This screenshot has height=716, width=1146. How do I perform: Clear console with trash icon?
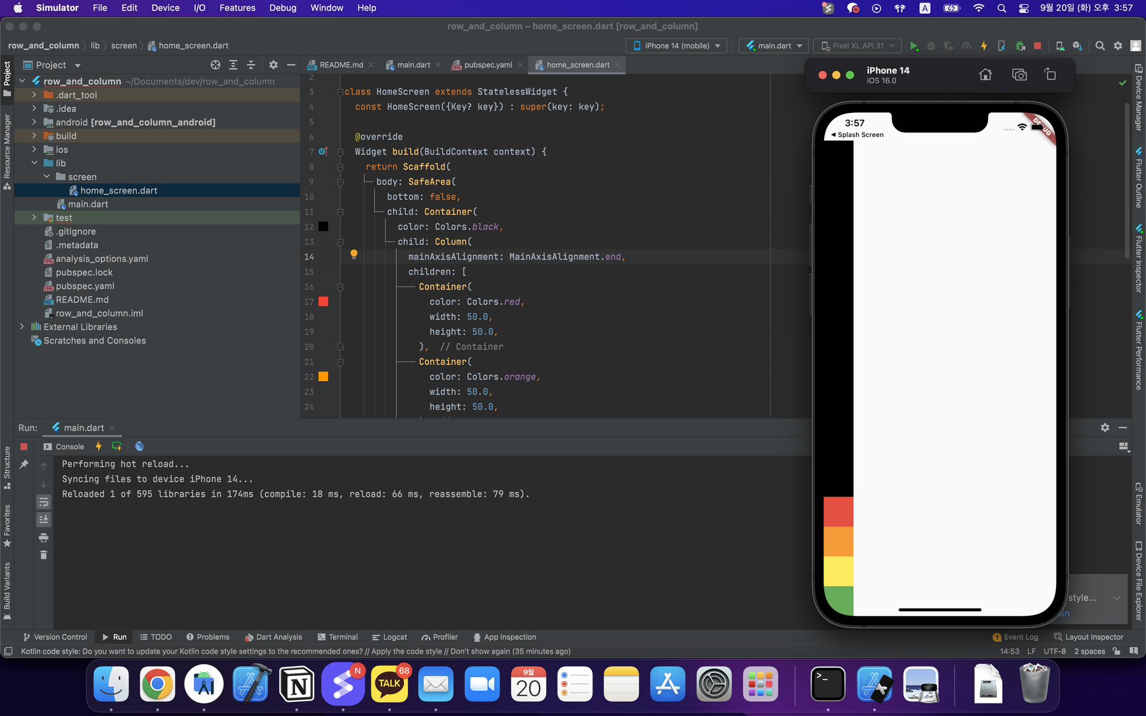(x=44, y=554)
